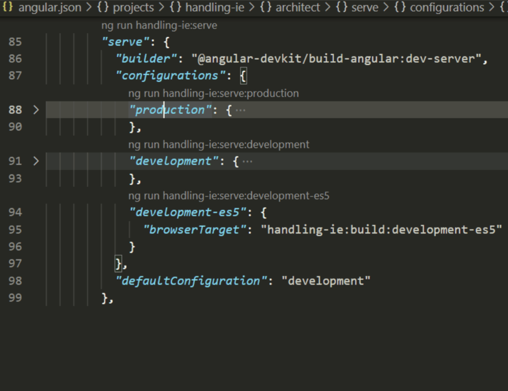508x391 pixels.
Task: Expand the fold arrow on line 88
Action: click(x=35, y=110)
